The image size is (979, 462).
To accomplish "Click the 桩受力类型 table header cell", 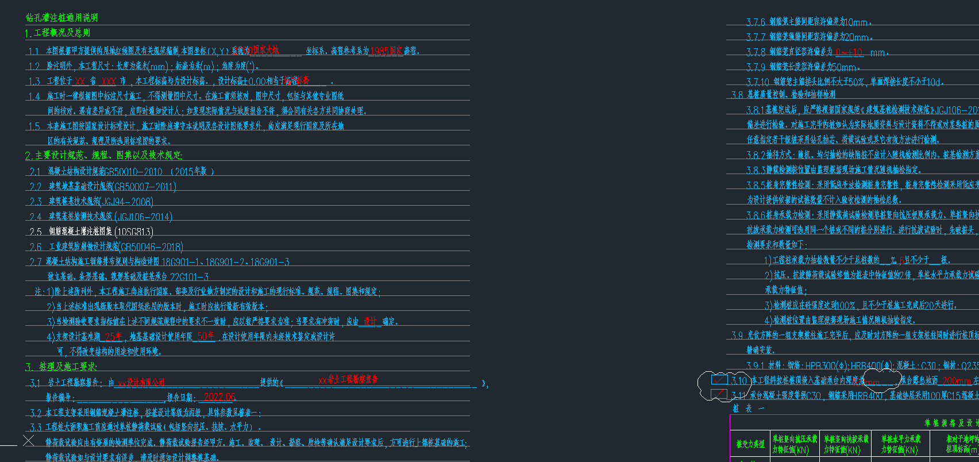I will point(750,444).
